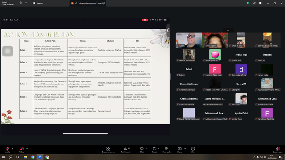Open the Chat panel
285x160 pixels.
(142, 150)
